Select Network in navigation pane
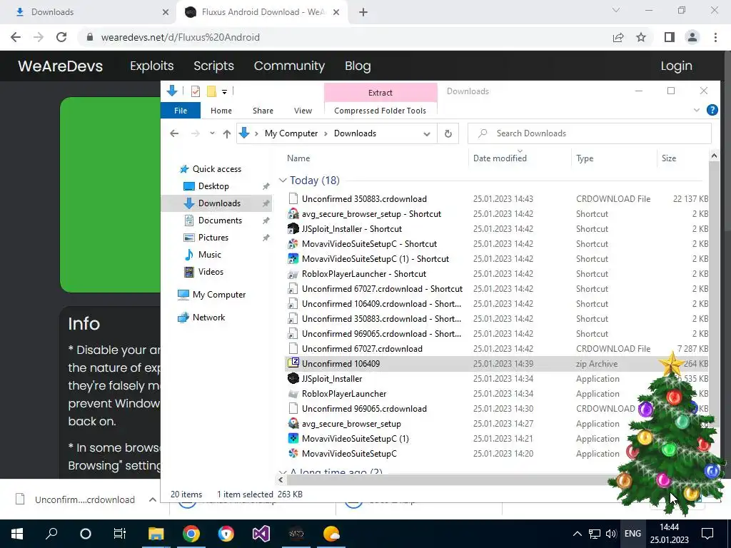Image resolution: width=731 pixels, height=548 pixels. [208, 318]
